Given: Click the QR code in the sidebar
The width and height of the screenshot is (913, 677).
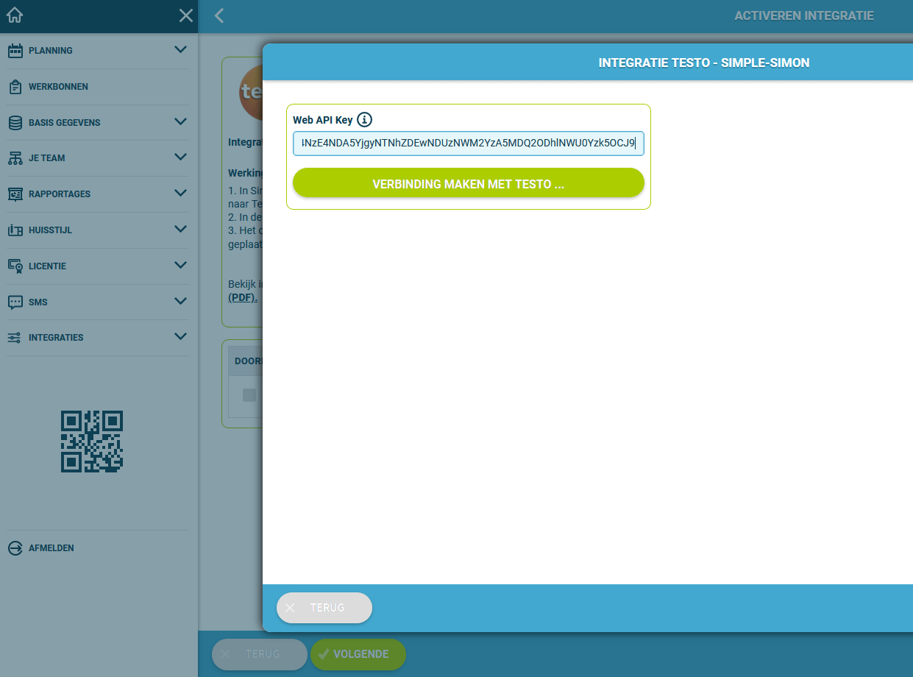Looking at the screenshot, I should pos(92,442).
